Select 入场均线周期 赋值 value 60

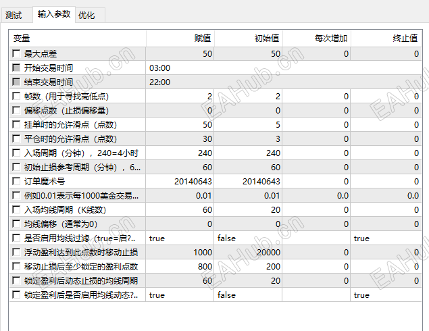[180, 210]
